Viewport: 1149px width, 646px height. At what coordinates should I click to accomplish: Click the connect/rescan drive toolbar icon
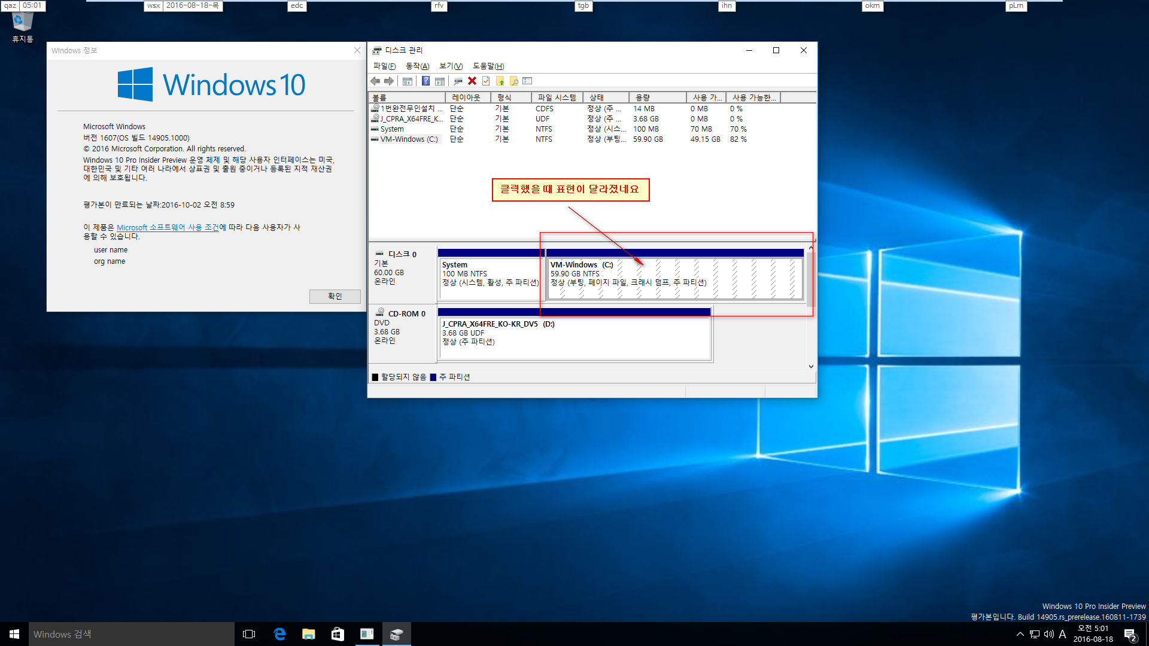coord(458,81)
